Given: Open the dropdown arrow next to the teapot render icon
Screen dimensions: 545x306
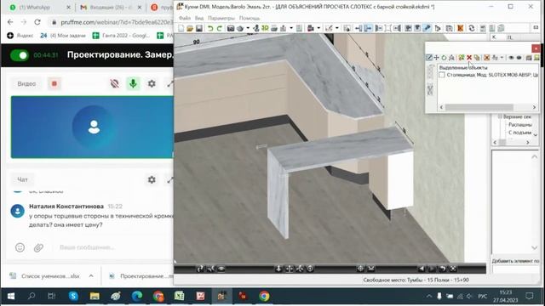Looking at the screenshot, I should [248, 28].
